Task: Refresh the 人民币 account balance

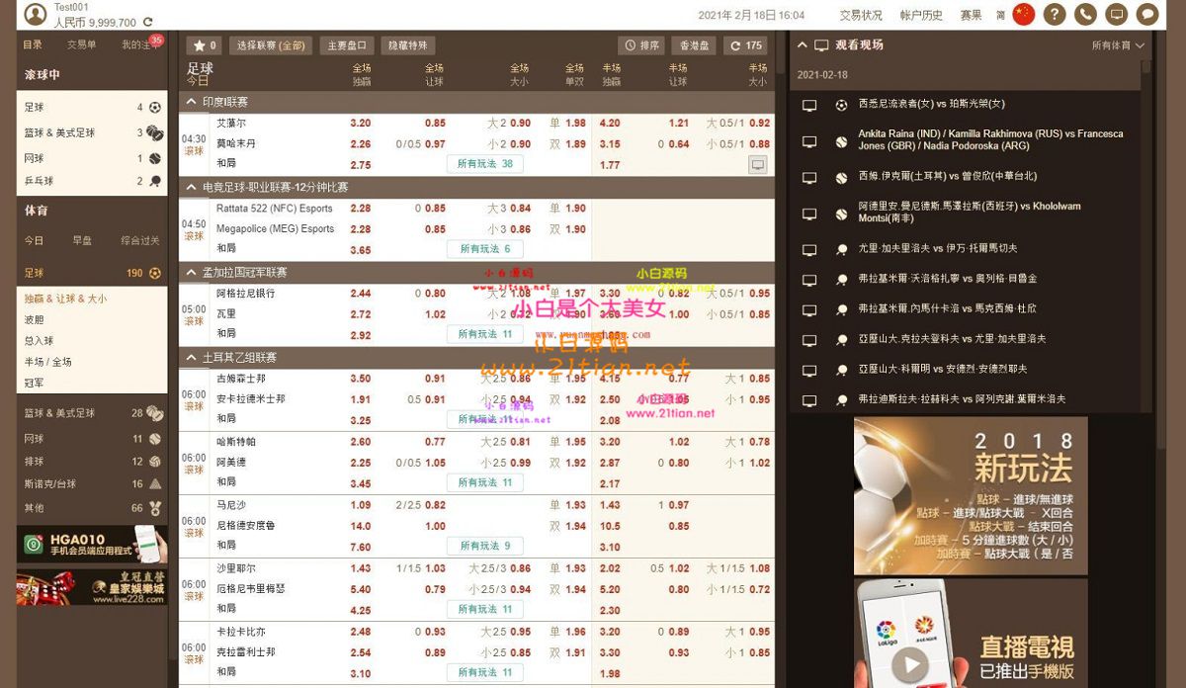Action: [x=148, y=22]
